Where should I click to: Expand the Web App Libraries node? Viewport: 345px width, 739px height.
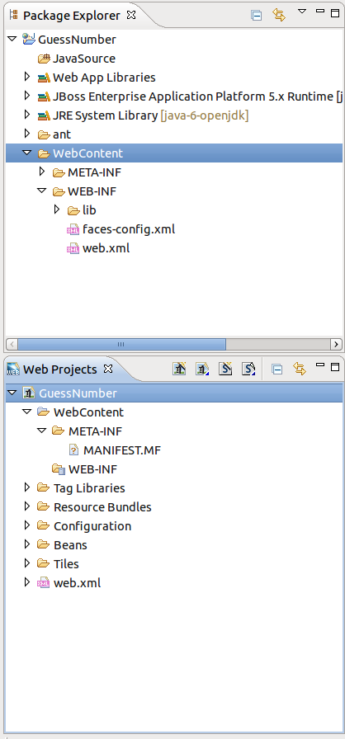coord(27,77)
